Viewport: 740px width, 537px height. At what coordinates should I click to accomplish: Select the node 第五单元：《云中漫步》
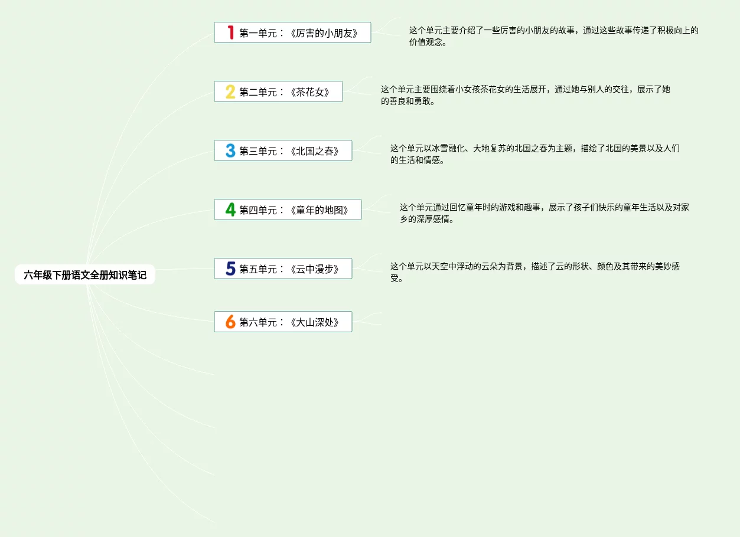click(283, 268)
